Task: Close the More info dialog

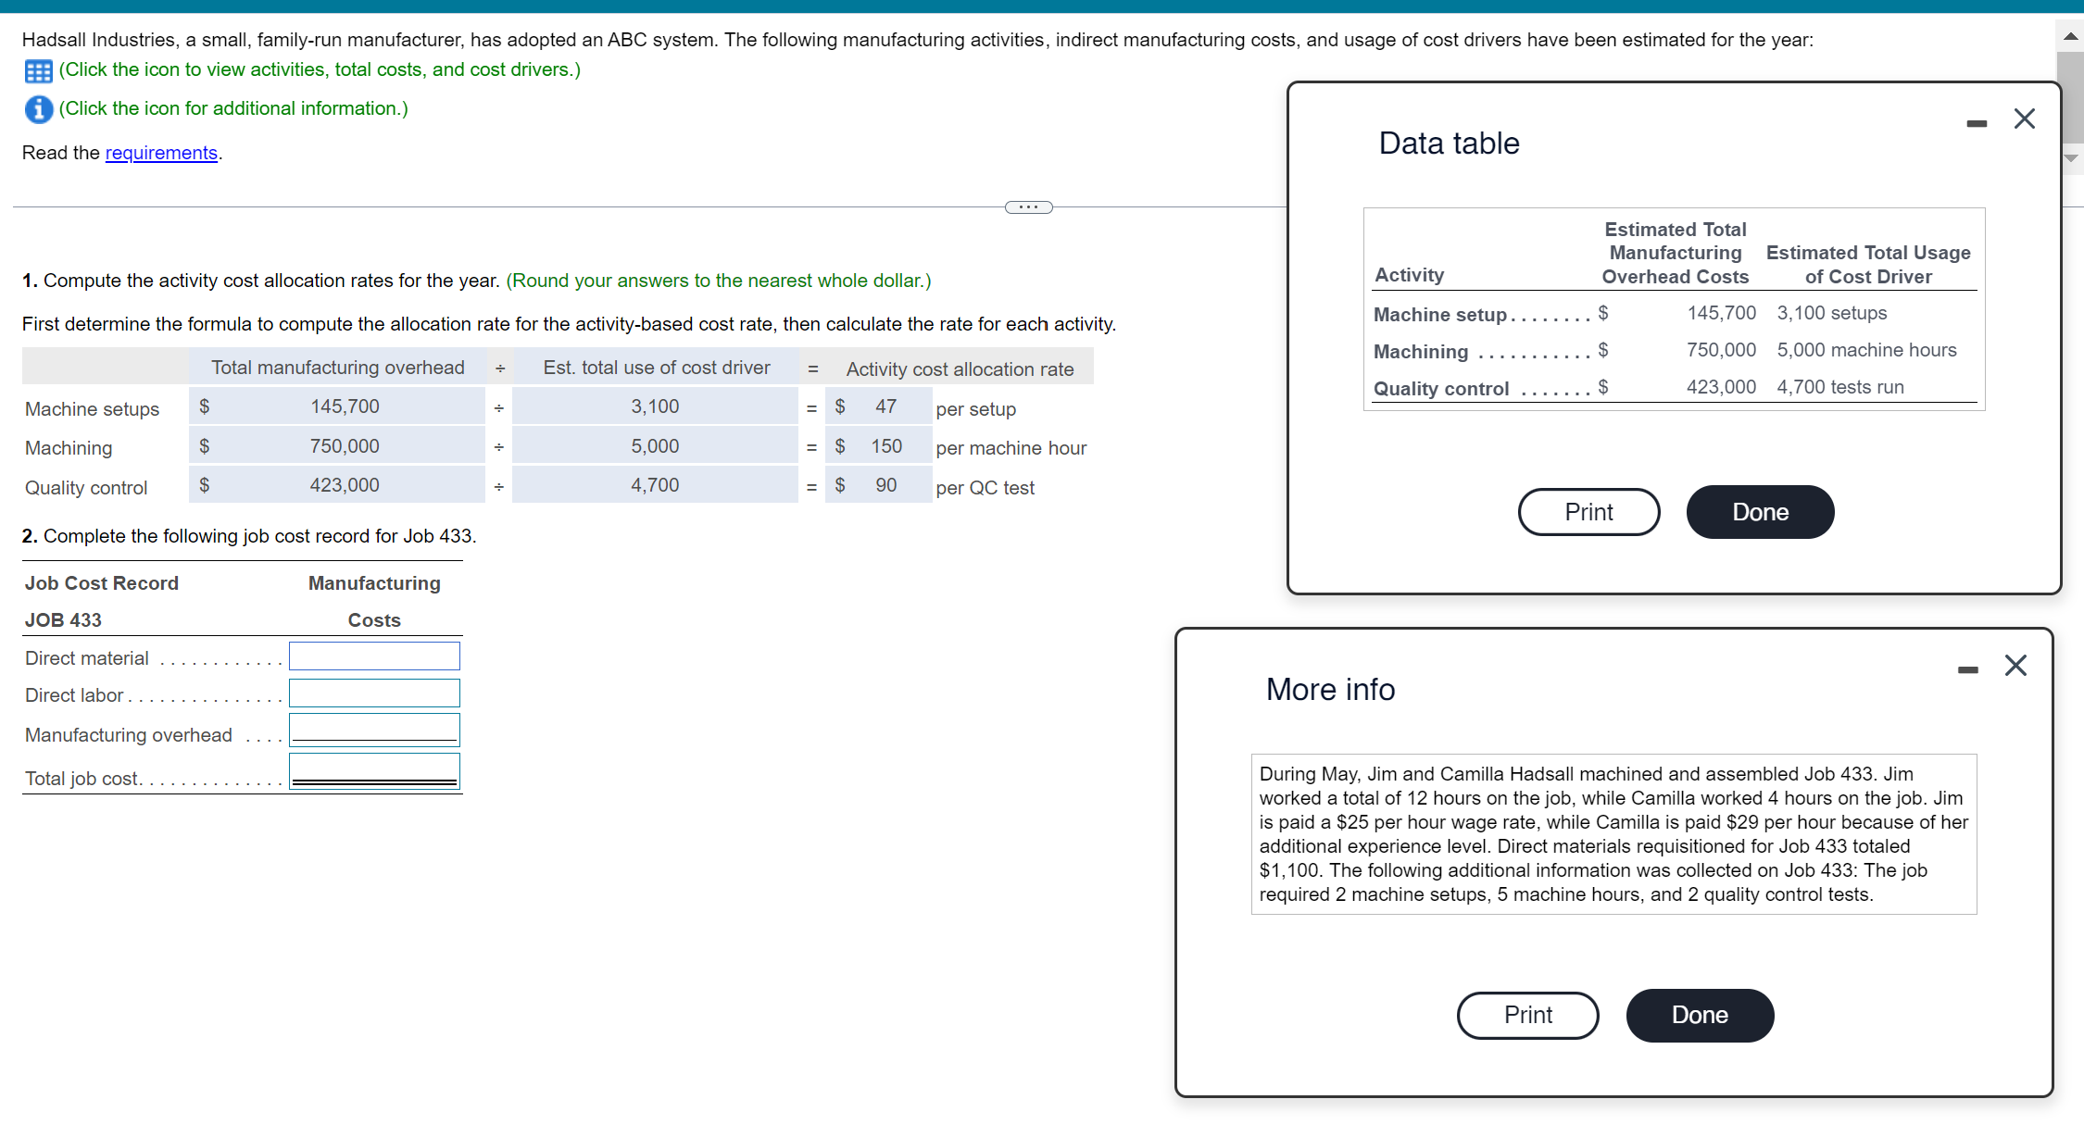Action: (2015, 666)
